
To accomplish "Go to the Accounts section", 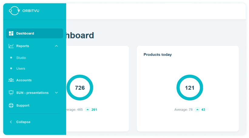I will coord(24,80).
